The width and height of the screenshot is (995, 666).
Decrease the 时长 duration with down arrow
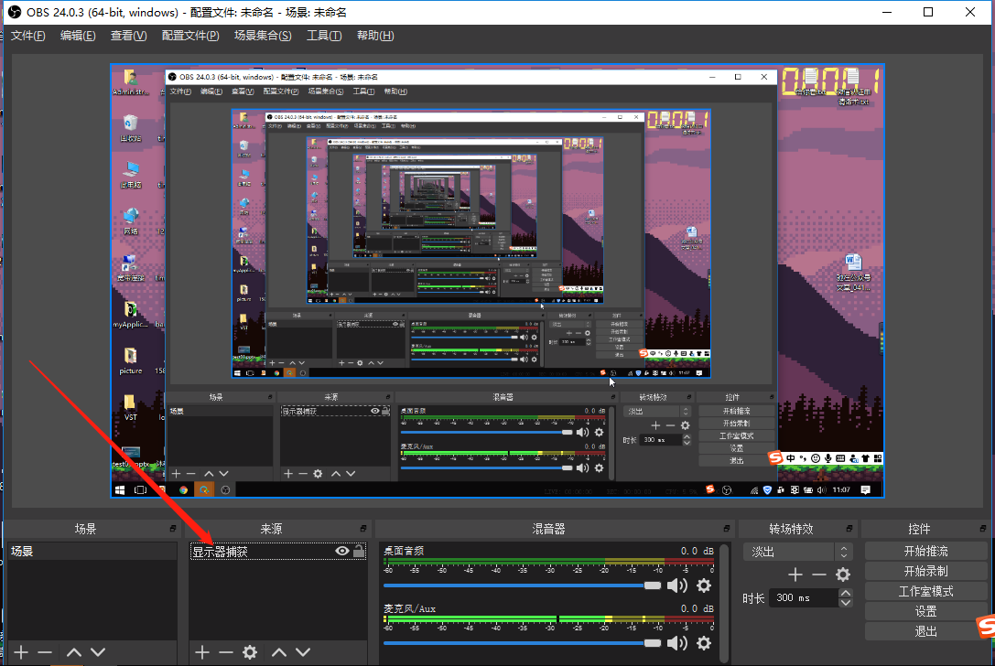pyautogui.click(x=845, y=603)
